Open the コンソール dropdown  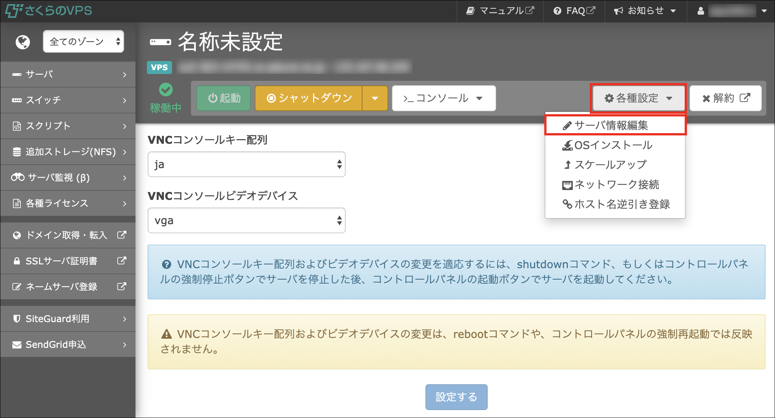tap(443, 98)
